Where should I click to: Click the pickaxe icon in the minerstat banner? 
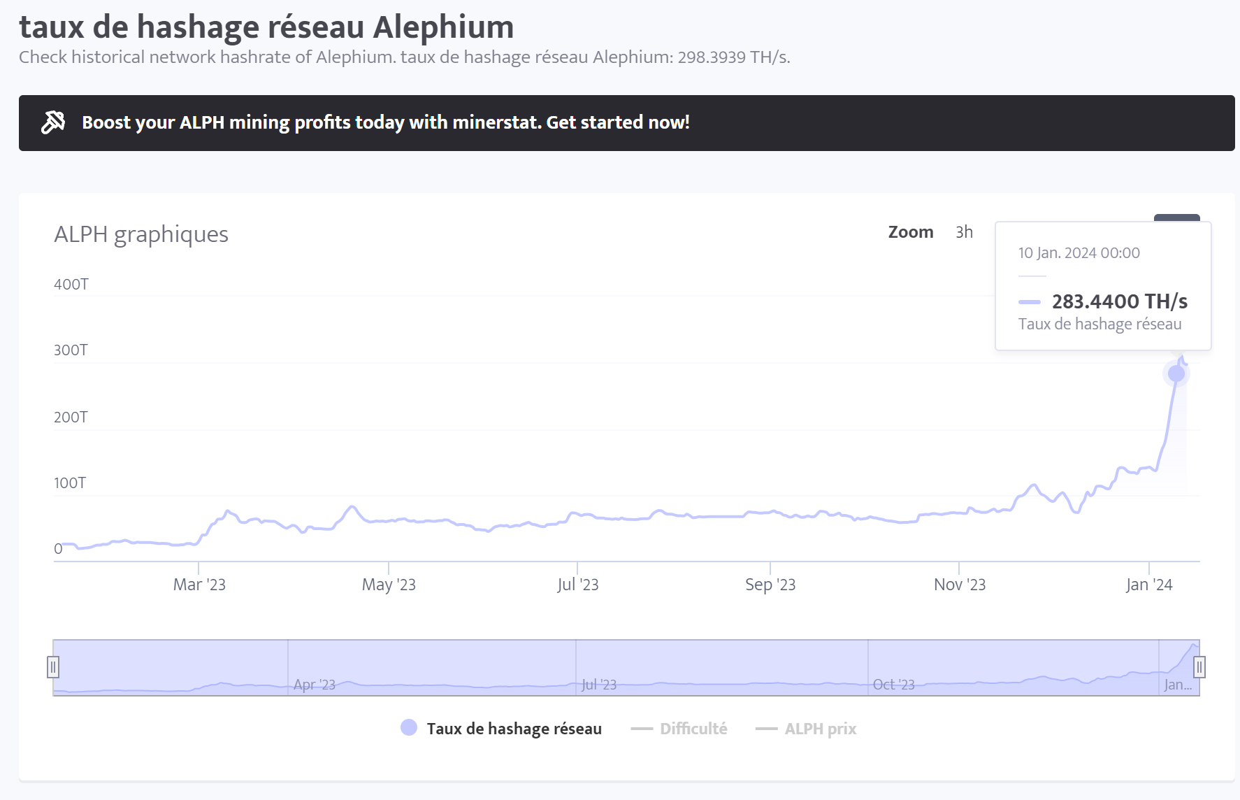pos(53,122)
